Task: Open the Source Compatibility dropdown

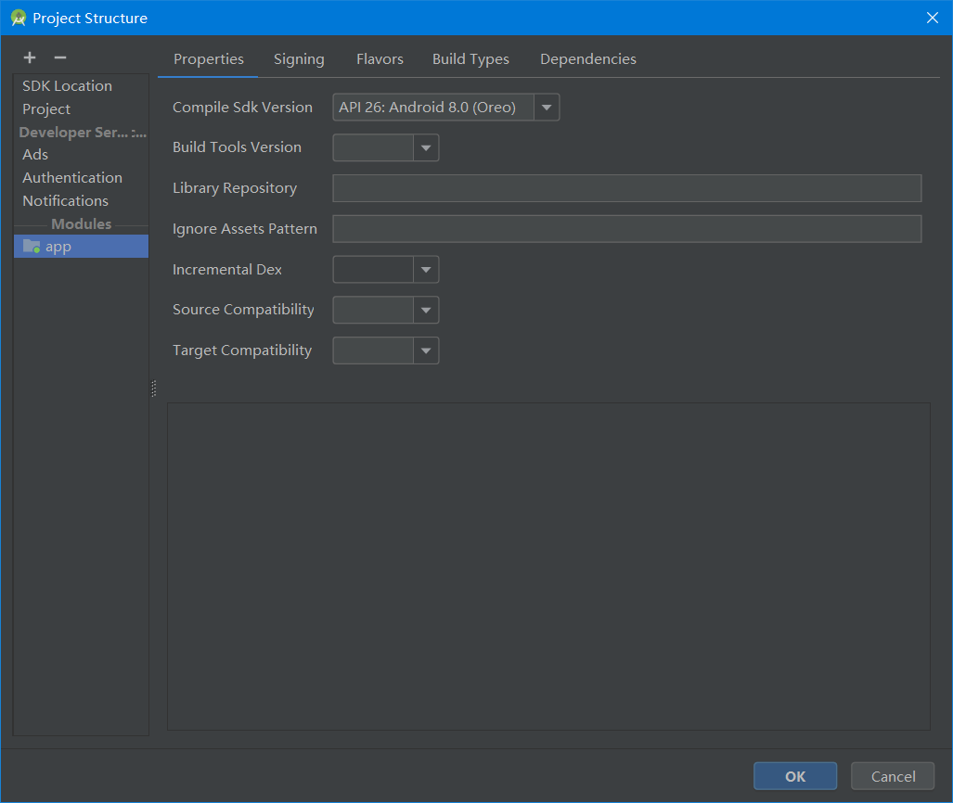Action: coord(426,310)
